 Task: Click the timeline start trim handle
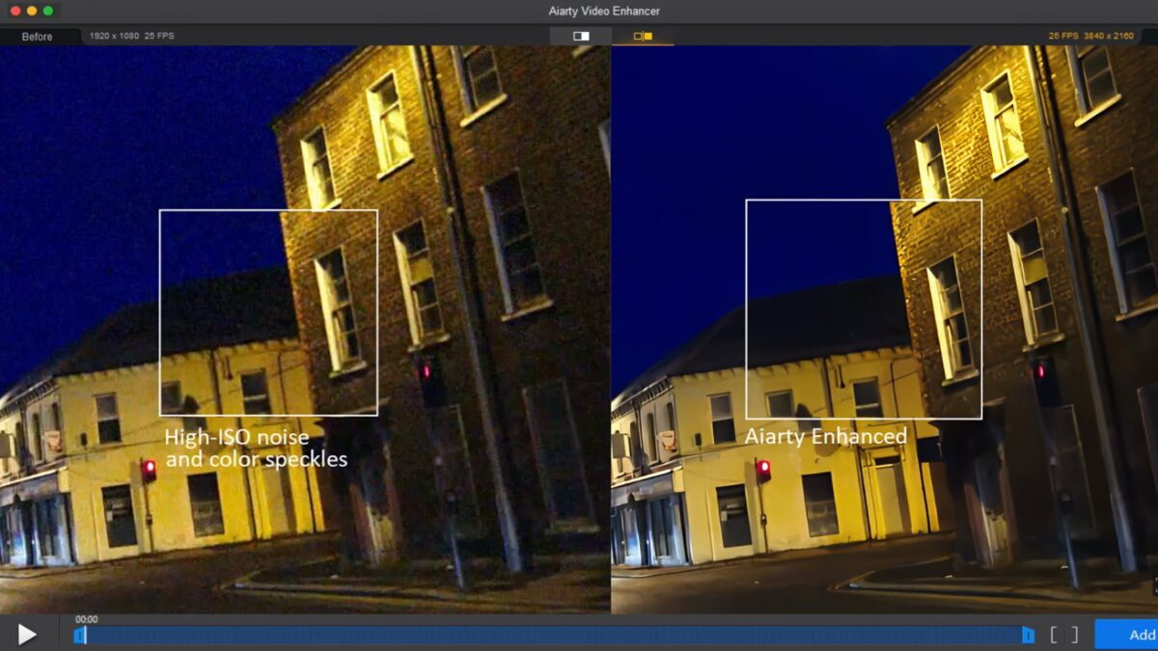[78, 635]
